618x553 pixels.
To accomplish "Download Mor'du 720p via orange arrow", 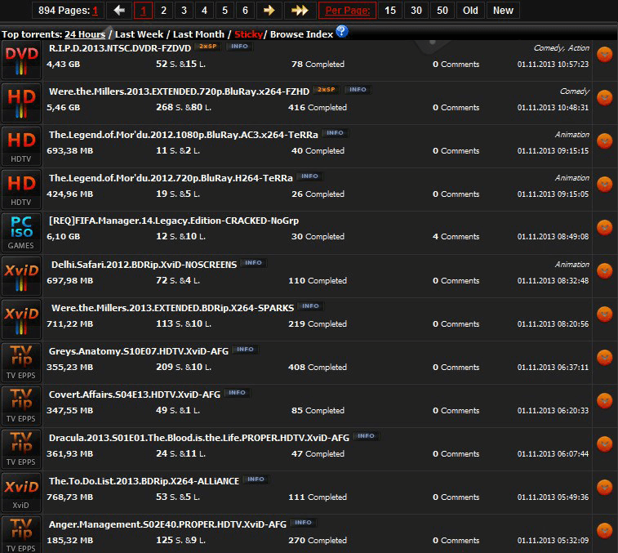I will tap(604, 185).
